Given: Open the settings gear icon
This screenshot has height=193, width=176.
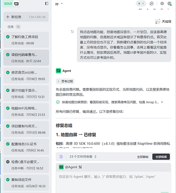Looking at the screenshot, I should tap(162, 3).
